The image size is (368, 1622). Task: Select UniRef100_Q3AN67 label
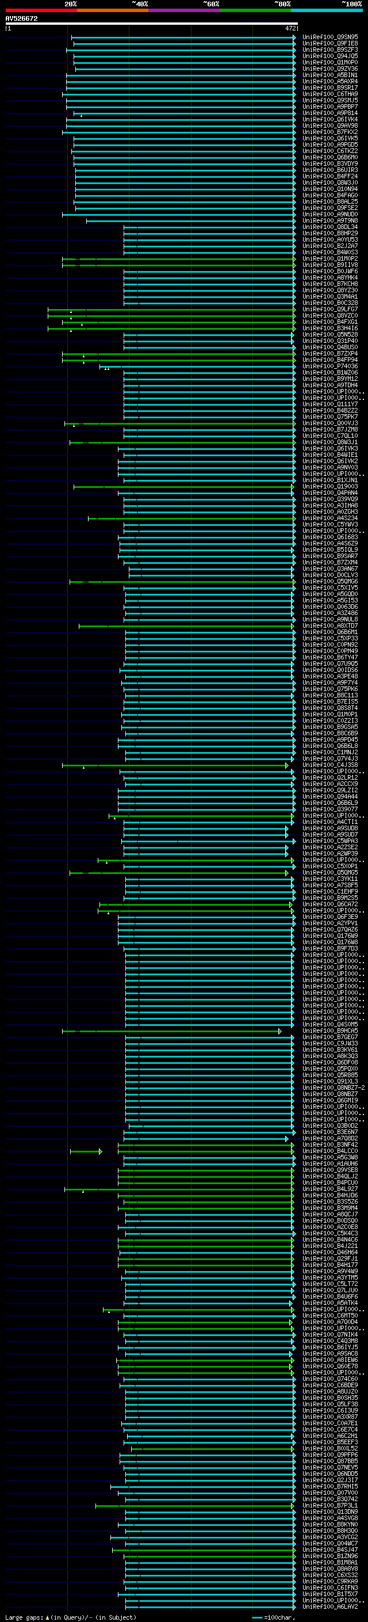pos(330,568)
